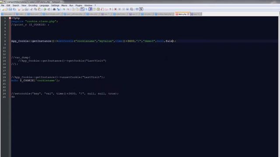Click the closing ?> tag line
Screen dimensions: 280x157
pyautogui.click(x=13, y=97)
